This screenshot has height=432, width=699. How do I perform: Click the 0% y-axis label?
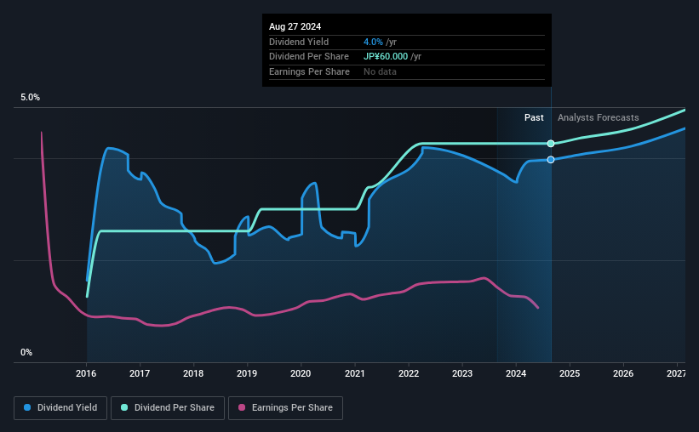(x=26, y=352)
